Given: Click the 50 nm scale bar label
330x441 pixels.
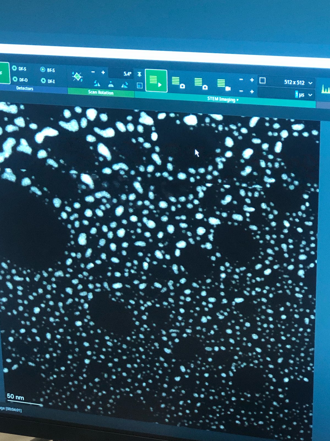Looking at the screenshot, I should pos(15,397).
